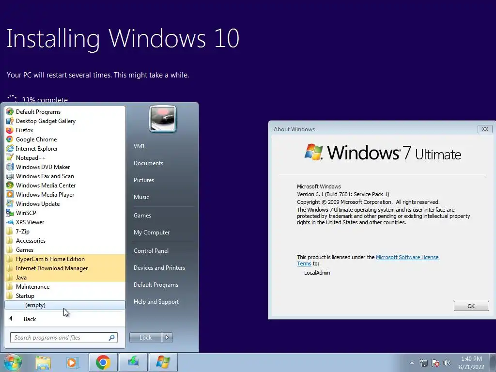Screen dimensions: 496x372
Task: Open the Action Center flag icon
Action: (435, 363)
